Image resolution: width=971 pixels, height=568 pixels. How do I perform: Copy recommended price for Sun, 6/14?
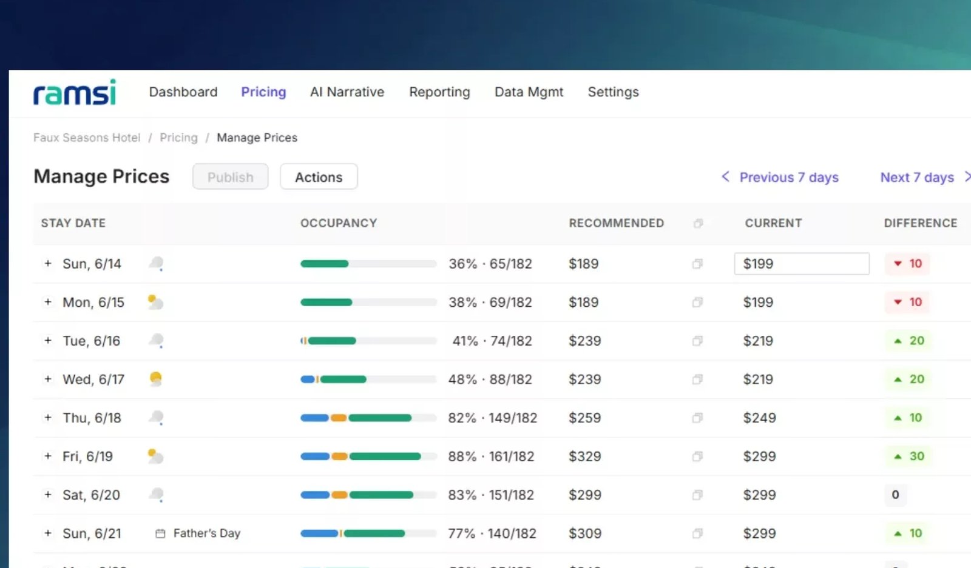pos(697,264)
